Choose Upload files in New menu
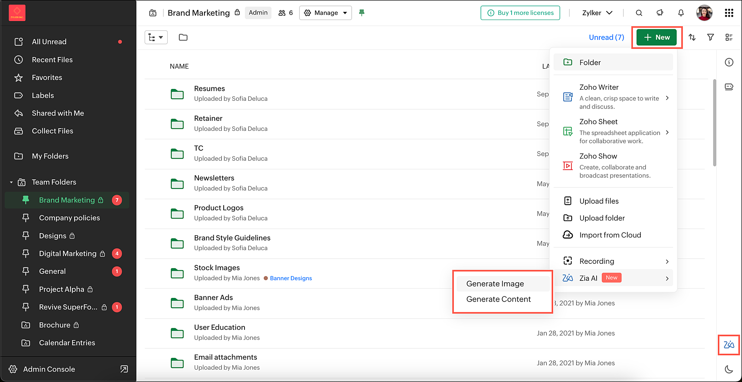This screenshot has height=382, width=742. click(x=599, y=201)
